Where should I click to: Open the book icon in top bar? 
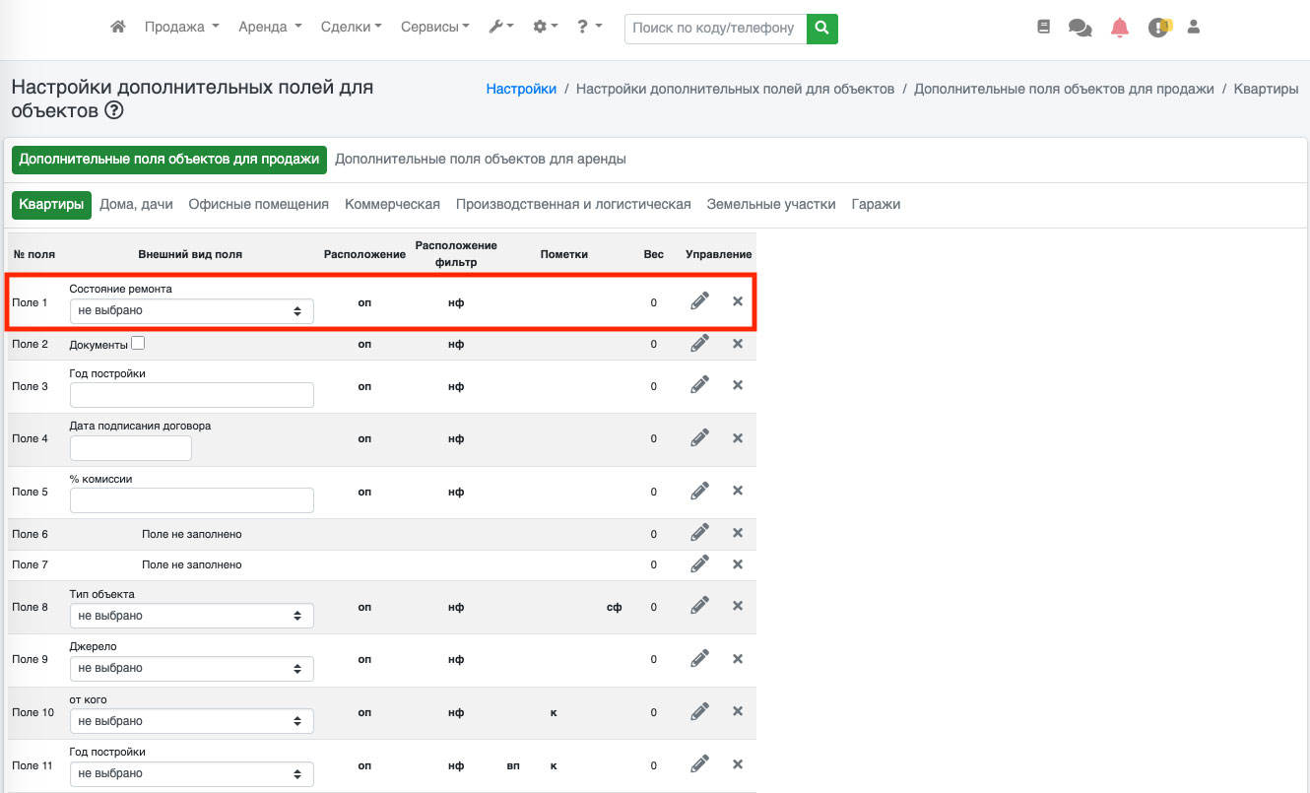pos(1044,28)
